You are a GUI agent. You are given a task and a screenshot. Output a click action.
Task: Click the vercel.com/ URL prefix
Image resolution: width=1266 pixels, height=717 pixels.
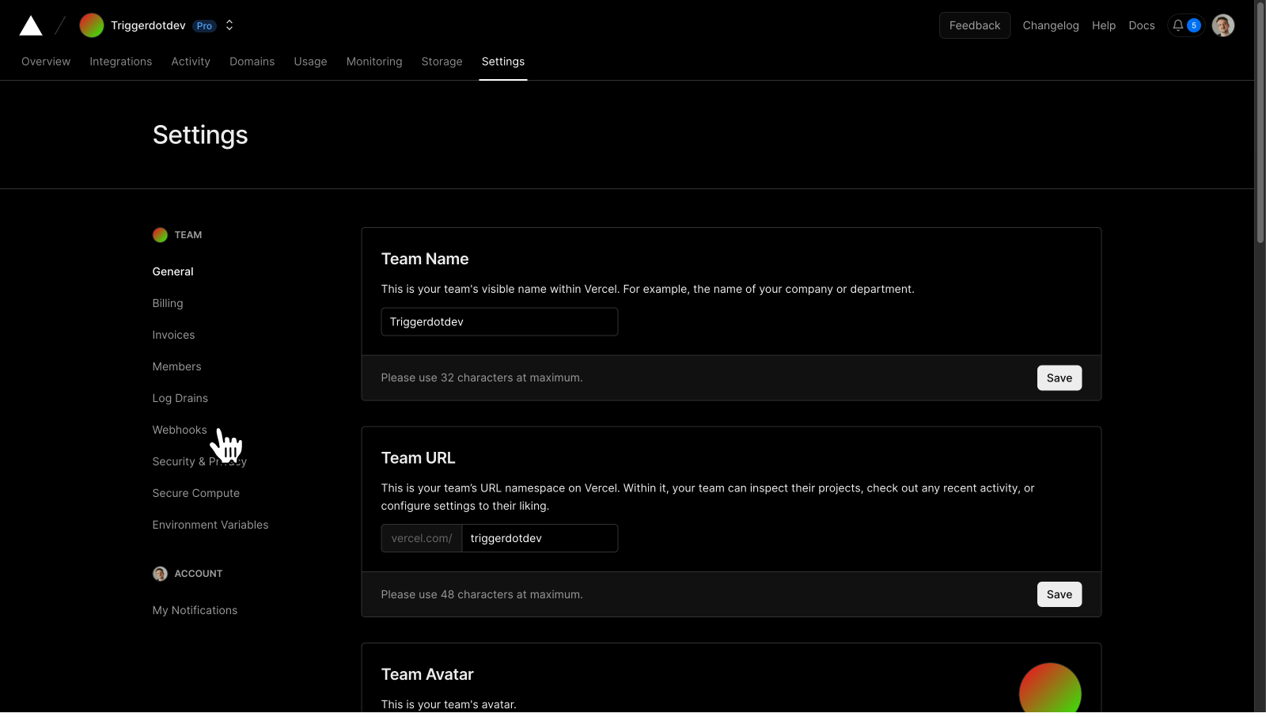tap(422, 538)
